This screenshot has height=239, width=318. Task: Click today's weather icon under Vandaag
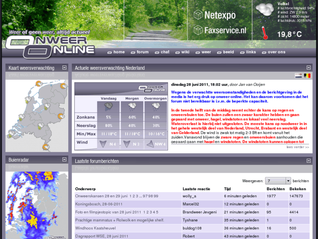pyautogui.click(x=108, y=106)
